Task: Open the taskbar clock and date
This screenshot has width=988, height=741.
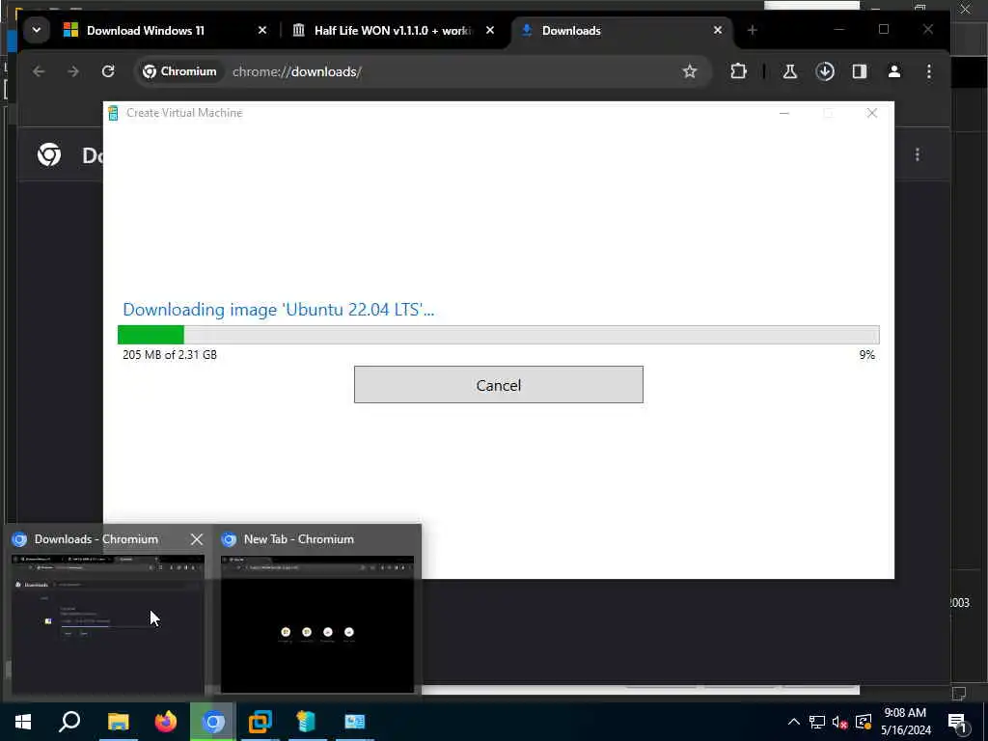Action: pyautogui.click(x=905, y=722)
